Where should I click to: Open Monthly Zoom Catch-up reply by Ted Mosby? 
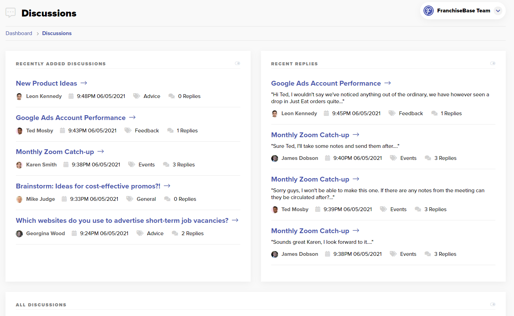click(310, 179)
